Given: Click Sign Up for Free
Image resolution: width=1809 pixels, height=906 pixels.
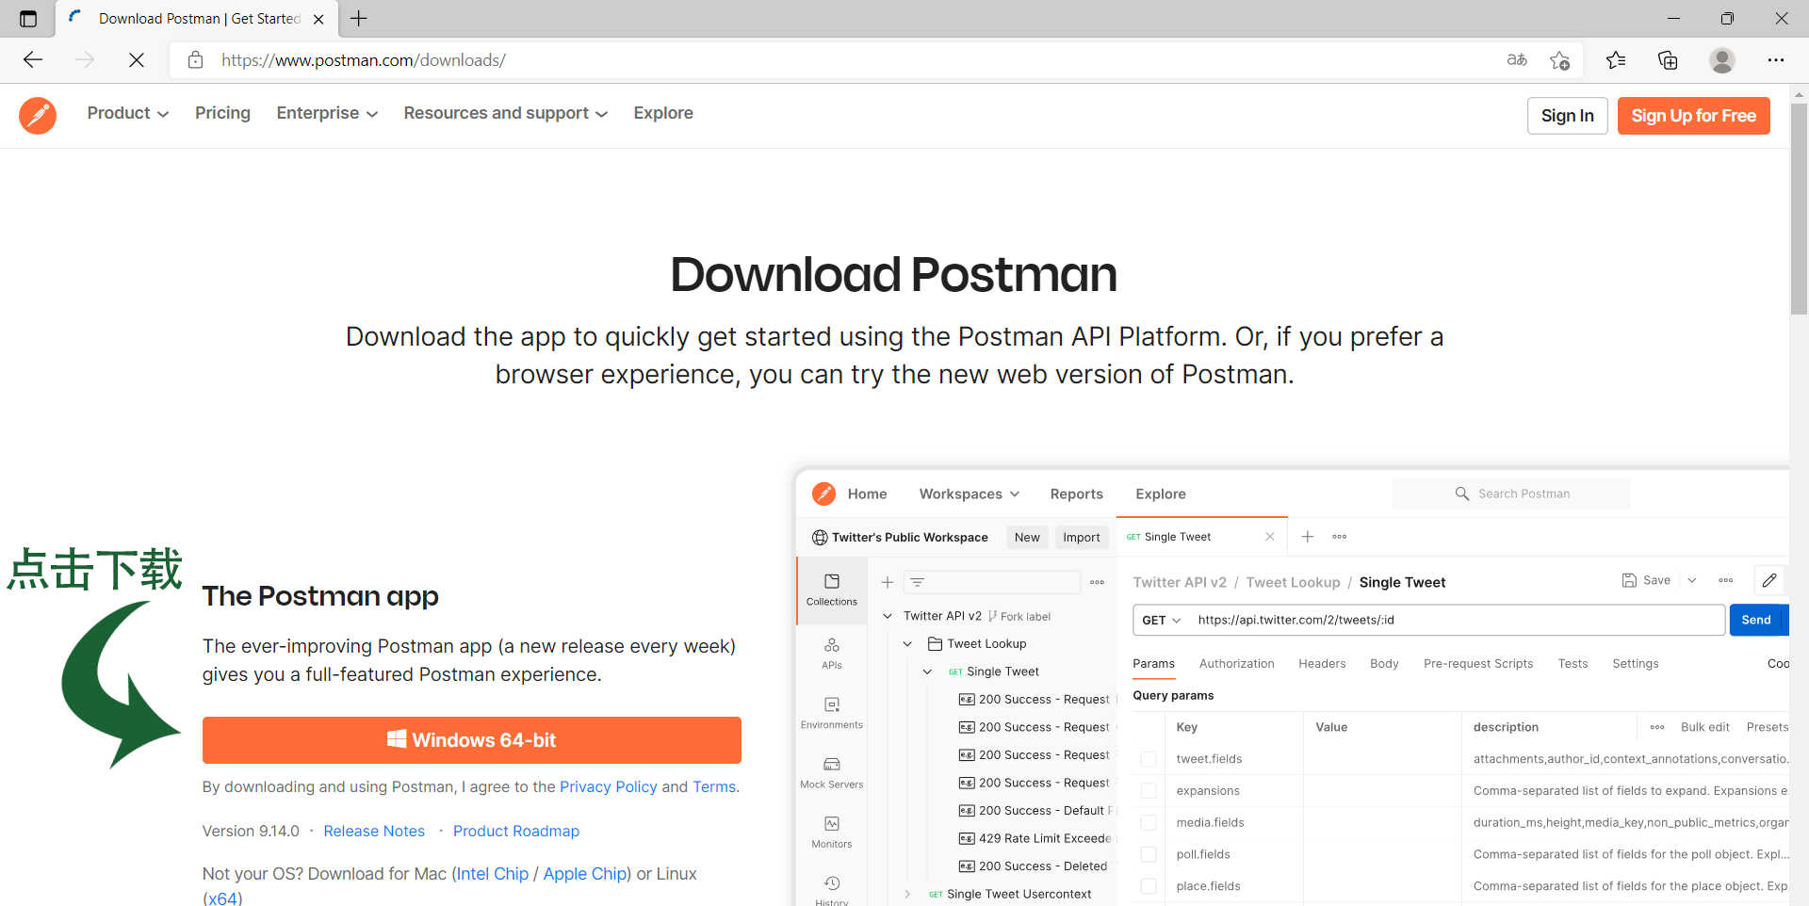Looking at the screenshot, I should click(1694, 116).
